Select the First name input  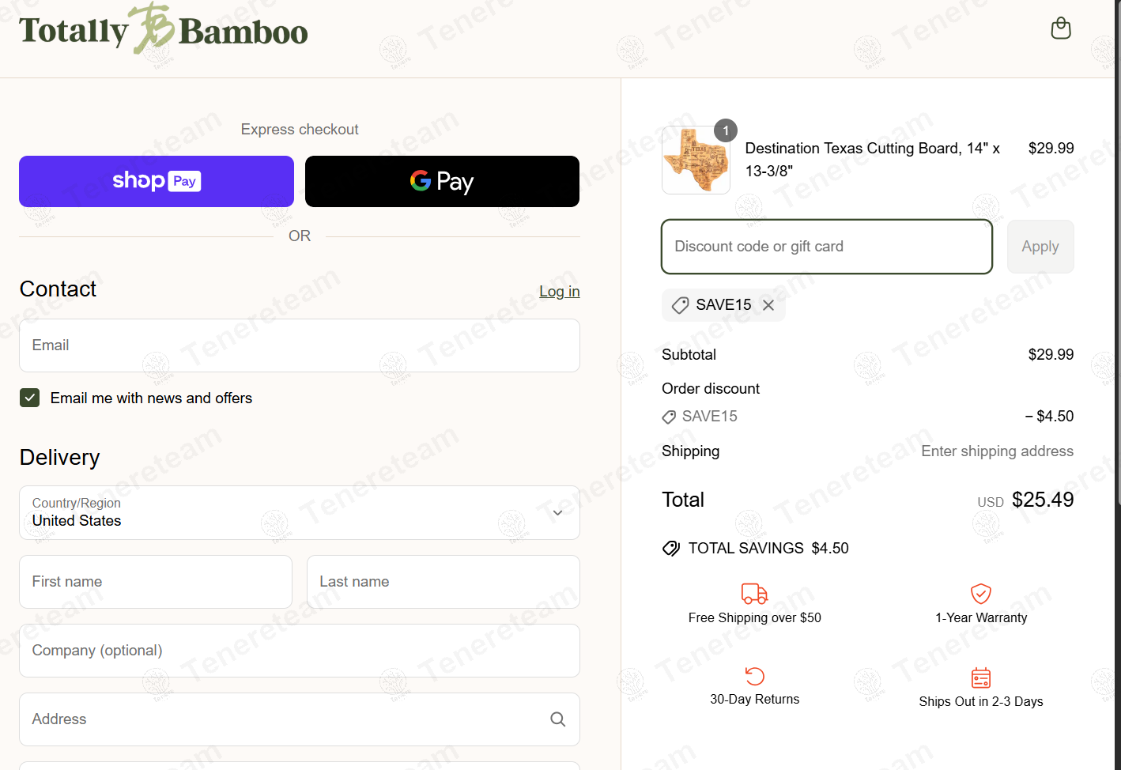[x=156, y=582]
